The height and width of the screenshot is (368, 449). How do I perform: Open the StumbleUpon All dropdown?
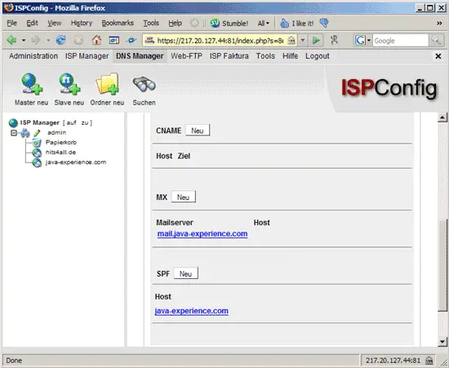pyautogui.click(x=264, y=23)
